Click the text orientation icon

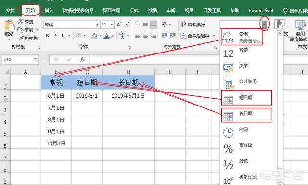pos(165,25)
